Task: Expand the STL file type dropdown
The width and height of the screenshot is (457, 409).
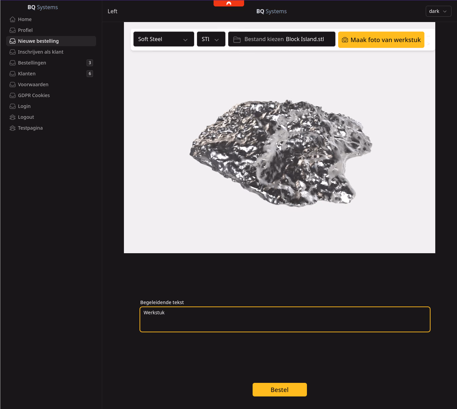Action: click(211, 39)
